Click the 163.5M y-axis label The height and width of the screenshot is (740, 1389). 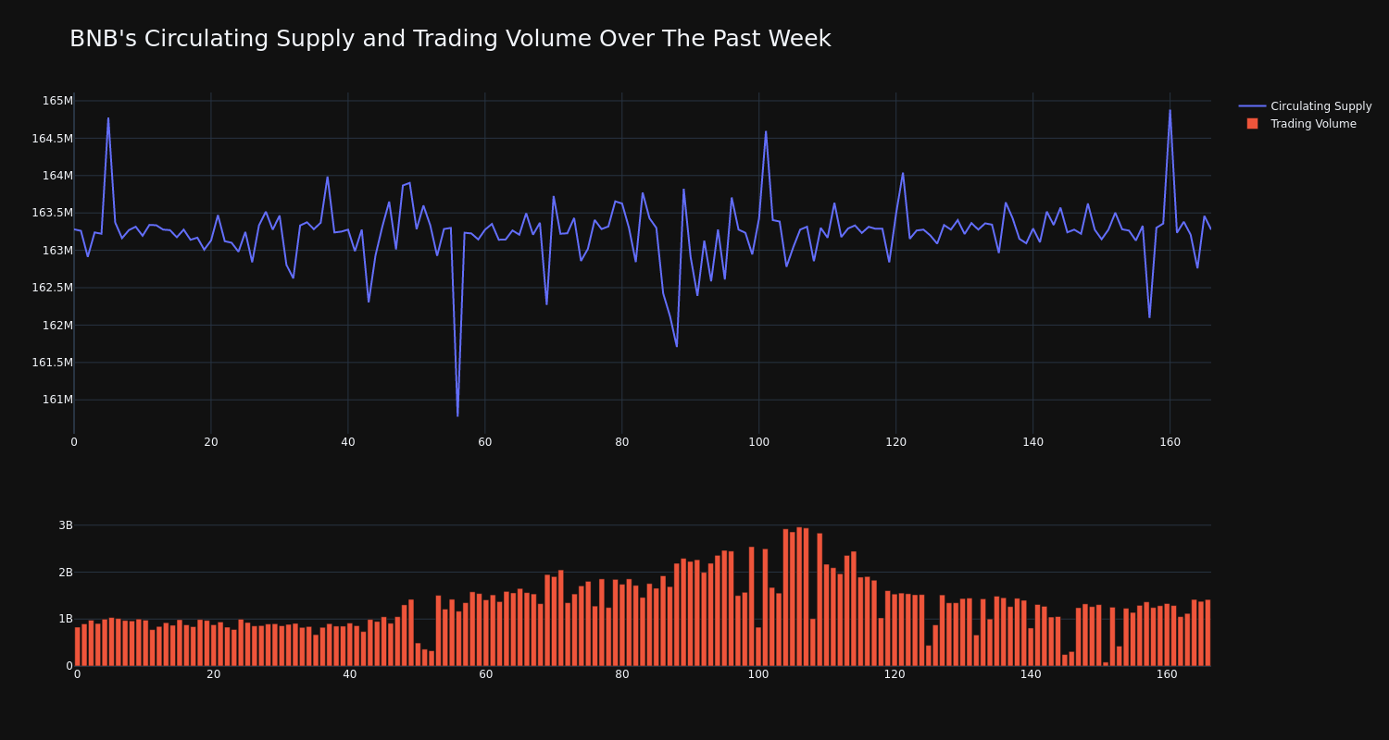pyautogui.click(x=52, y=213)
